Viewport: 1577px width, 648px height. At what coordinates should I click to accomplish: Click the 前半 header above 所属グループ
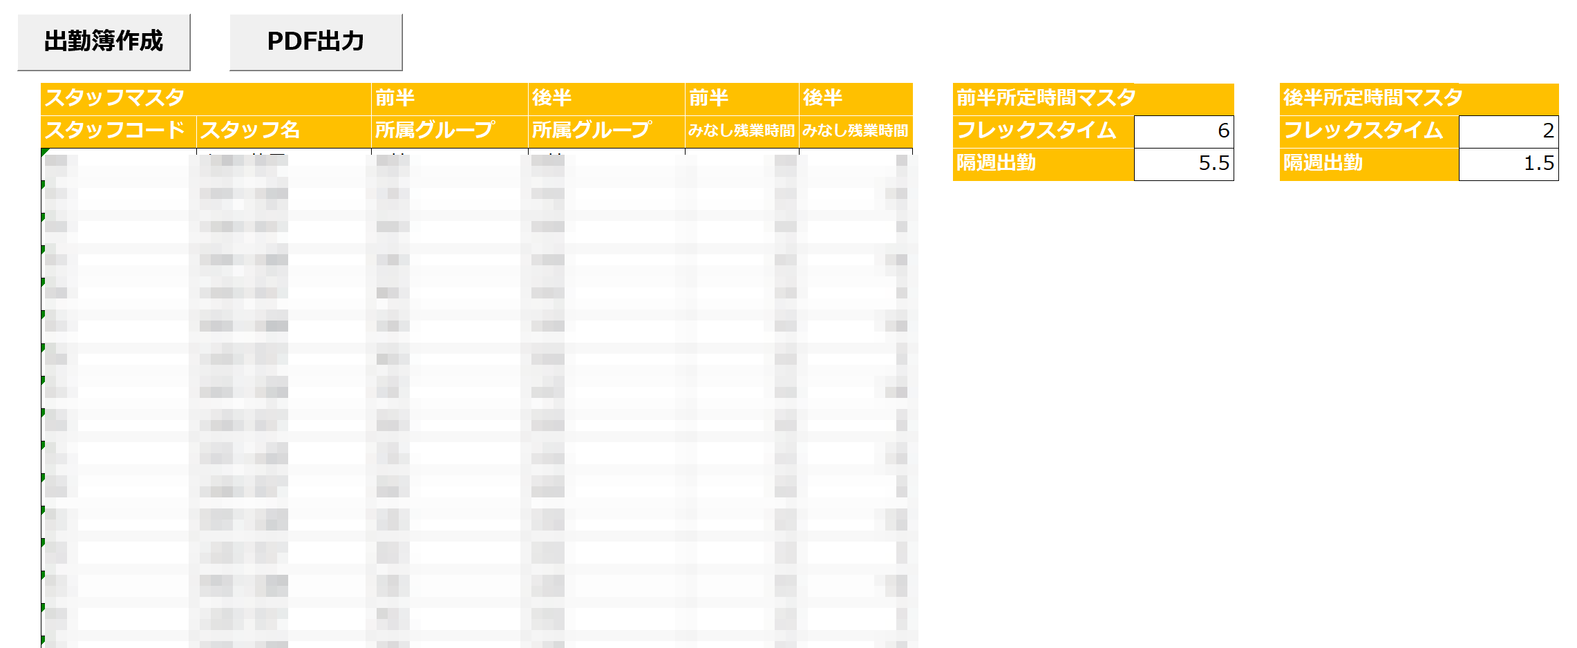pos(450,99)
